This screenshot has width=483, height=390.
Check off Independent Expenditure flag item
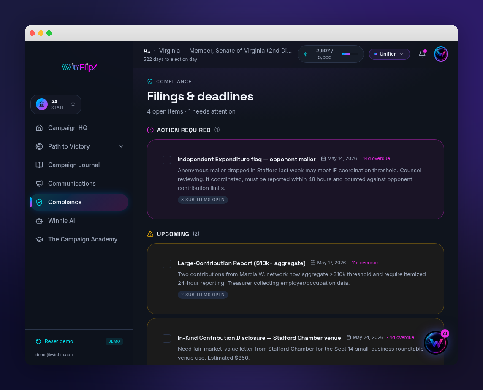coord(167,160)
